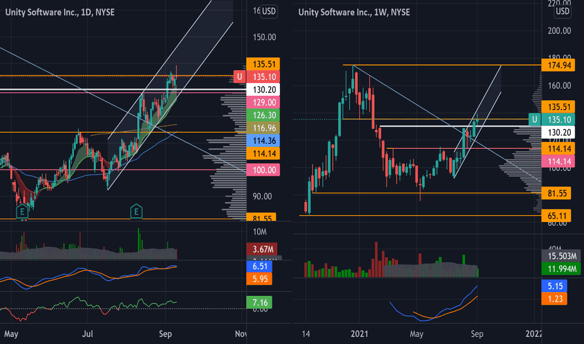Click the Sep label on weekly time axis
The image size is (584, 344).
coord(477,334)
